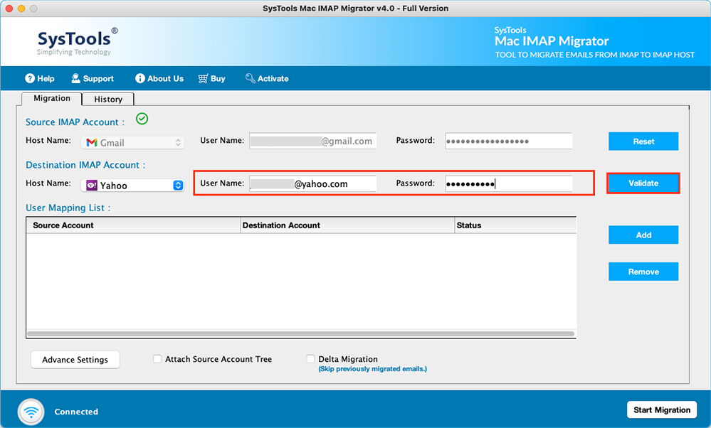Choose Buy in the toolbar

212,78
